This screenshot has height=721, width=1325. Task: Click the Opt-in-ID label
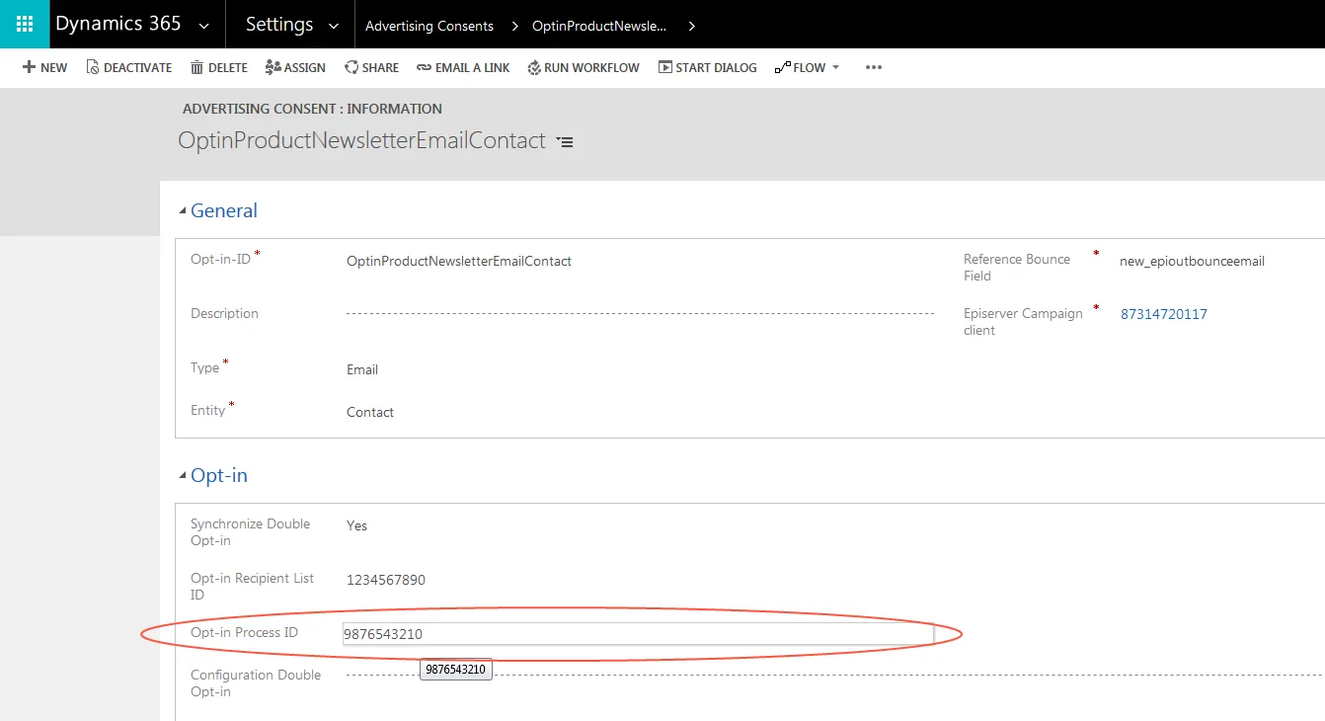[x=220, y=259]
